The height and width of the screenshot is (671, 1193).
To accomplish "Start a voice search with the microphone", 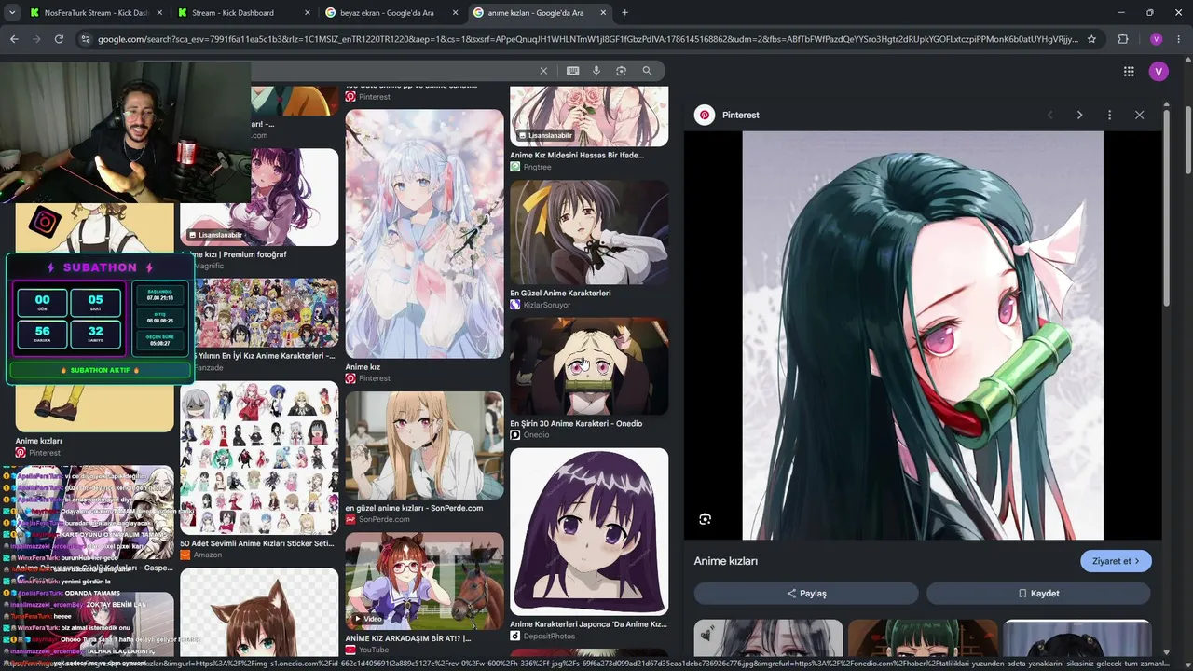I will tap(596, 71).
